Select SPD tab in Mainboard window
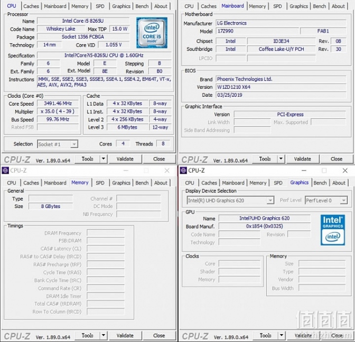Viewport: 355px width, 342px height. tap(277, 6)
